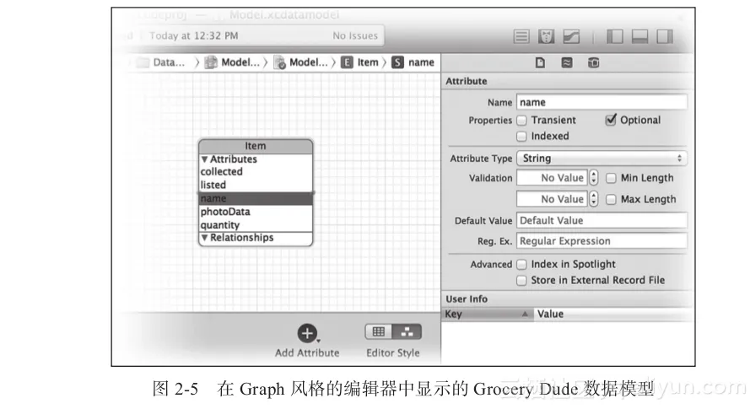Image resolution: width=756 pixels, height=409 pixels.
Task: Select the listed attribute in Item
Action: (256, 185)
